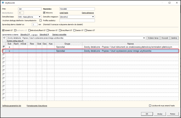Click the Anuluj button
The image size is (181, 118).
point(160,114)
